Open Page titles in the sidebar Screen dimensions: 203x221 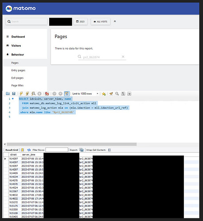pyautogui.click(x=17, y=85)
